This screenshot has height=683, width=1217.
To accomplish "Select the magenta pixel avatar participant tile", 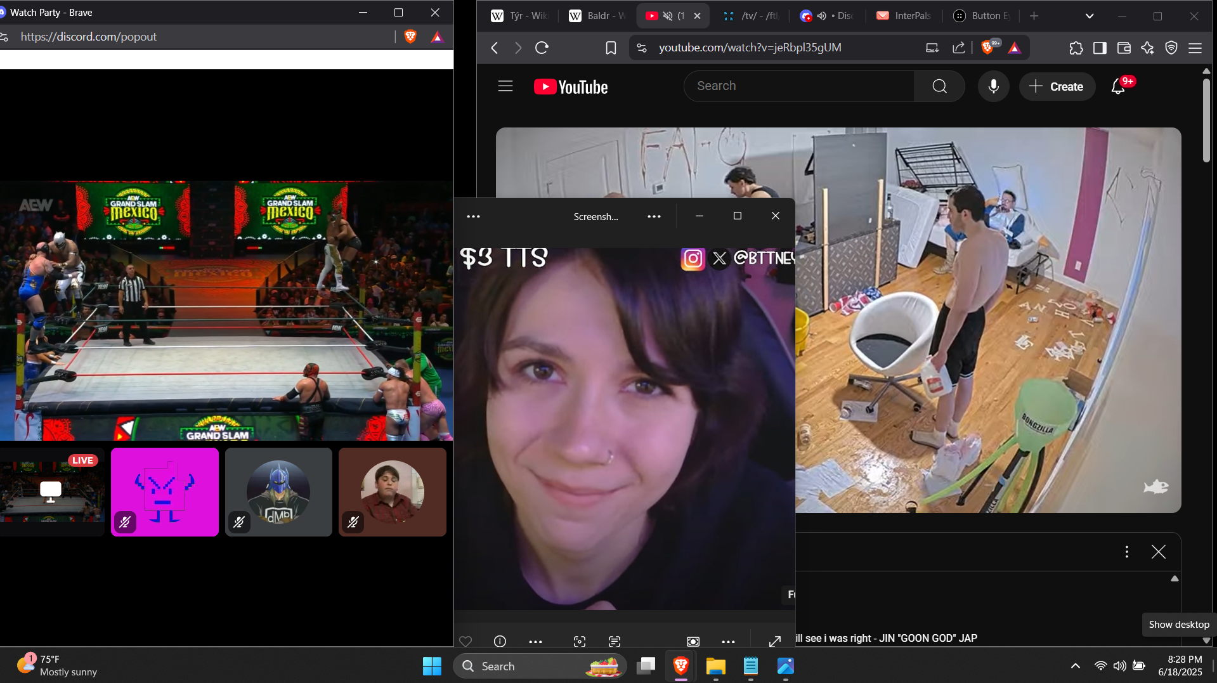I will pos(165,492).
